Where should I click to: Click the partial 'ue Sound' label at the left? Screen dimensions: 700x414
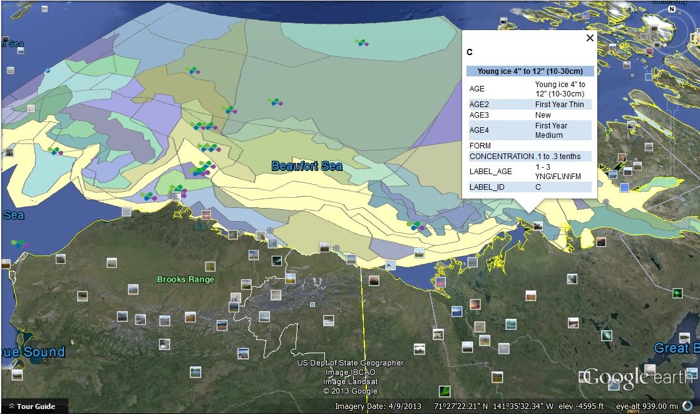click(x=33, y=352)
